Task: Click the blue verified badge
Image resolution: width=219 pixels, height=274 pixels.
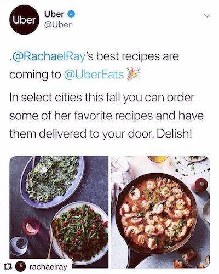Action: [x=72, y=14]
